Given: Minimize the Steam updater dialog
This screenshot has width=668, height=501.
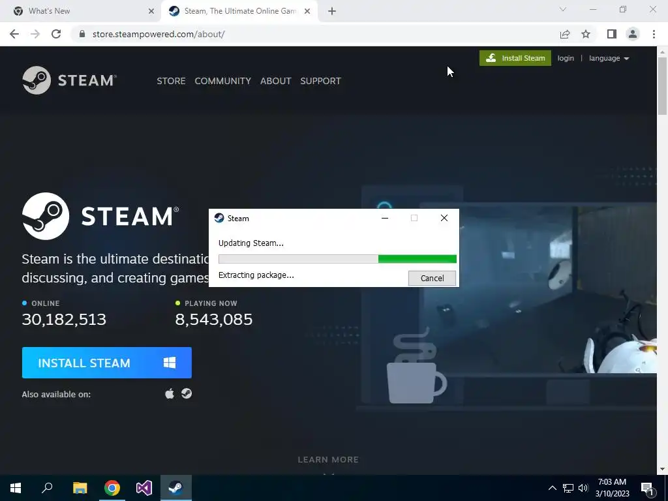Looking at the screenshot, I should (385, 218).
